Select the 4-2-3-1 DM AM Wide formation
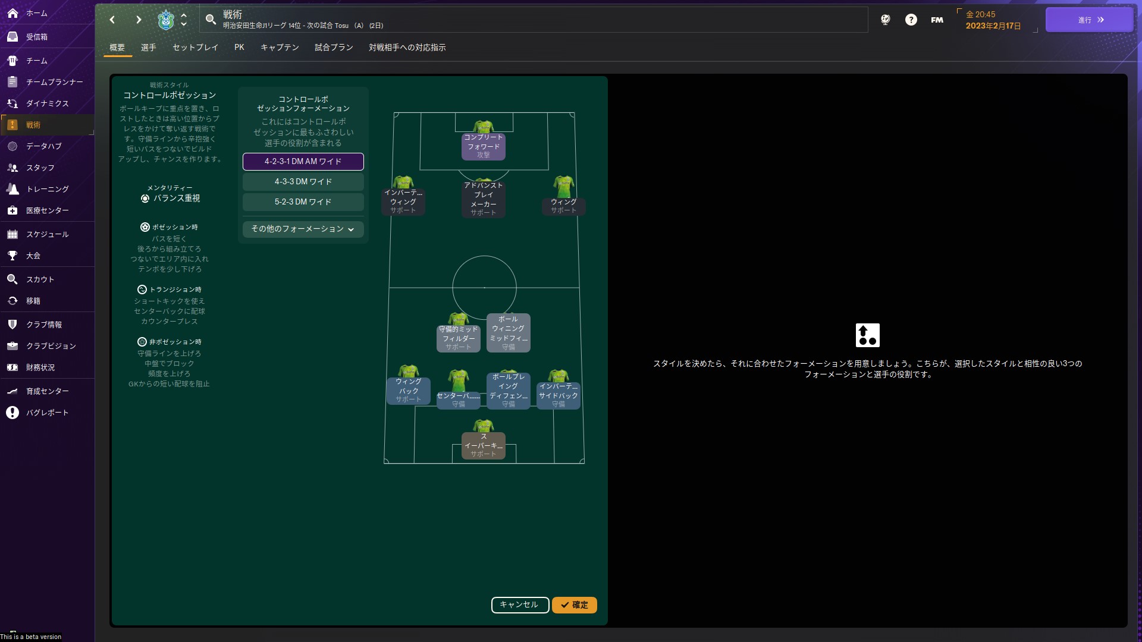The image size is (1142, 642). click(x=303, y=162)
